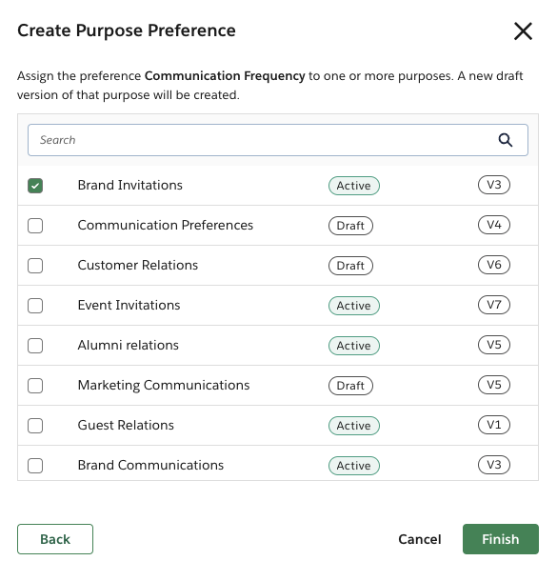Click the search magnifier icon
Viewport: 557px width, 581px height.
tap(506, 140)
